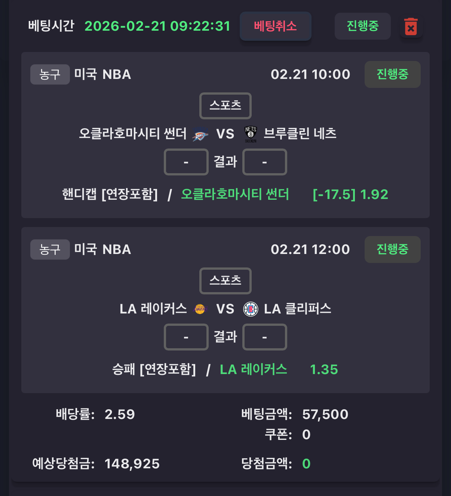Click 농구 label on first match
This screenshot has height=496, width=451.
[x=50, y=74]
